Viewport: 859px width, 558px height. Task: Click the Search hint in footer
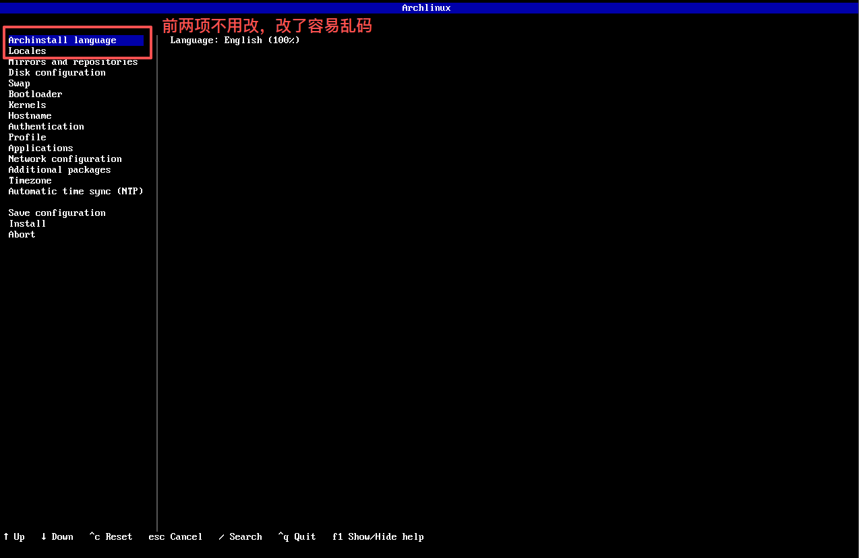click(241, 537)
